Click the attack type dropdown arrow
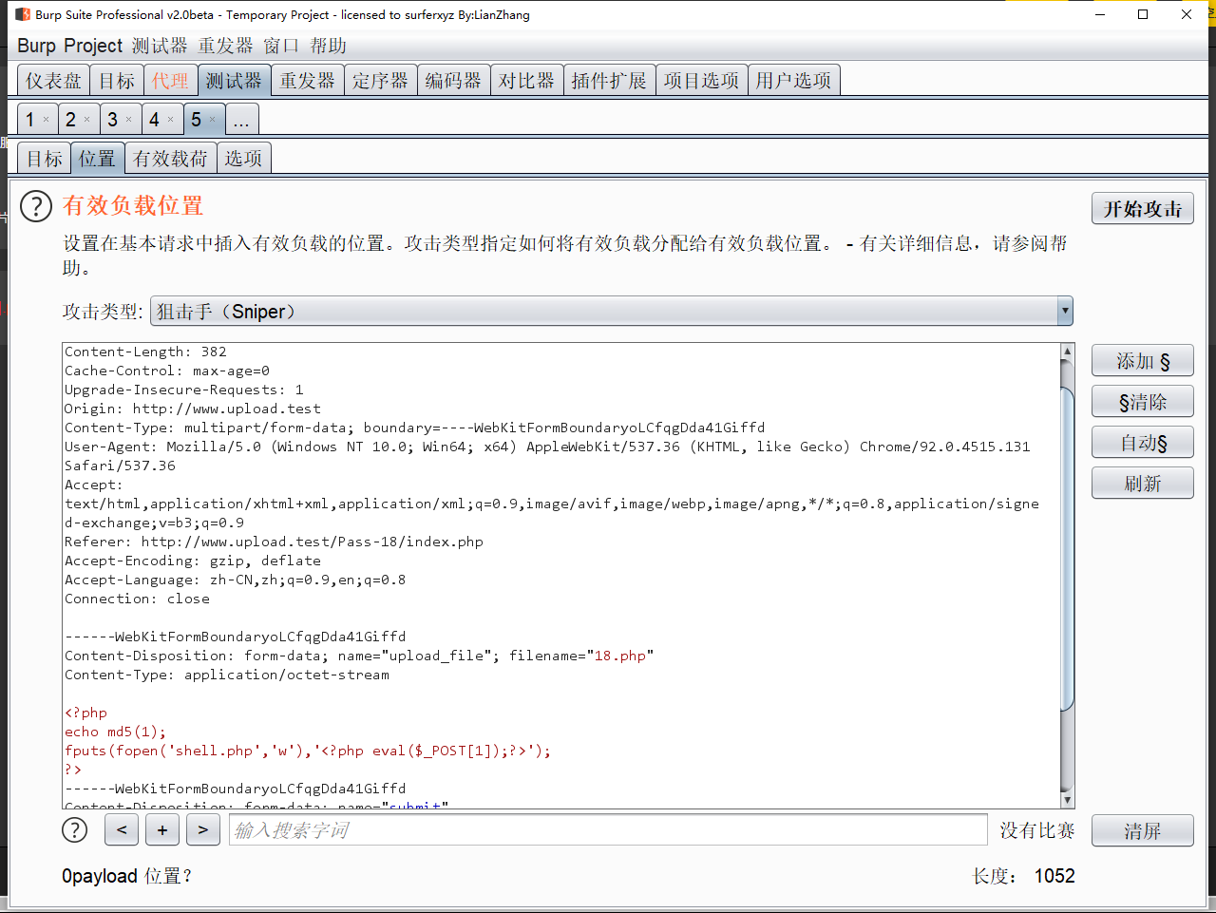Viewport: 1216px width, 913px height. [x=1065, y=311]
